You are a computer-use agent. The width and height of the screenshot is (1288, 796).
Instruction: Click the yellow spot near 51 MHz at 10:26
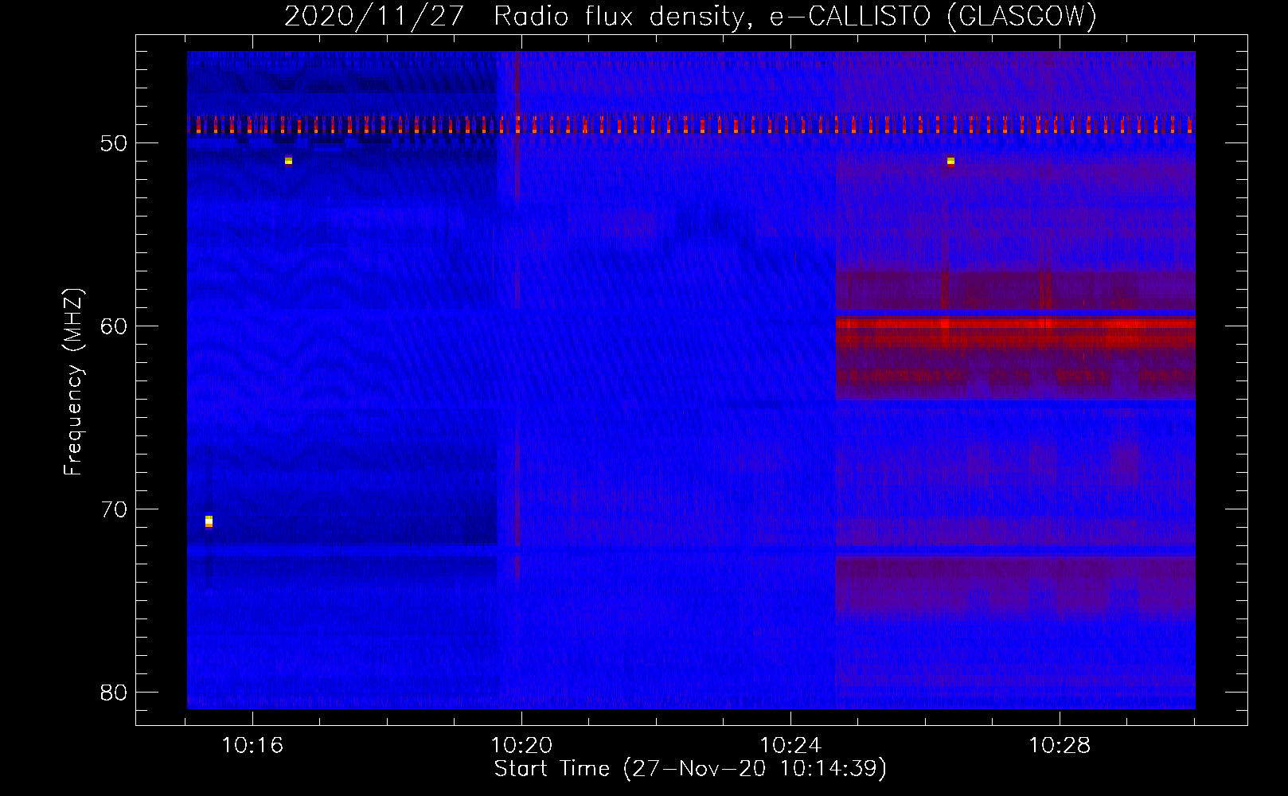tap(950, 161)
